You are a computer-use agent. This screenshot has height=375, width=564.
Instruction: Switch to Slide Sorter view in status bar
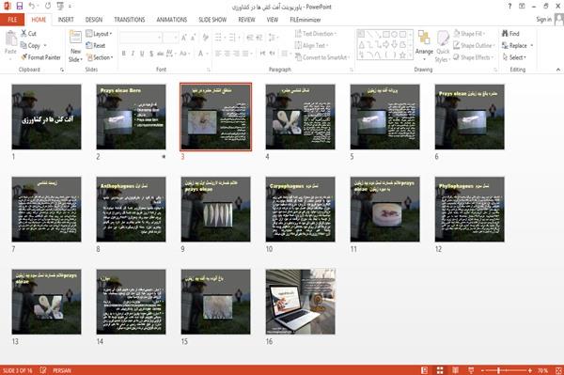440,370
